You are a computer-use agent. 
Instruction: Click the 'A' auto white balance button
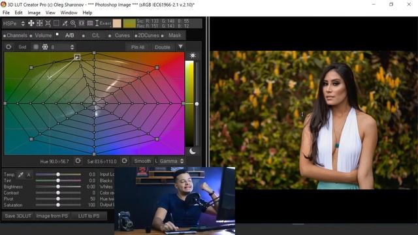pos(29,175)
